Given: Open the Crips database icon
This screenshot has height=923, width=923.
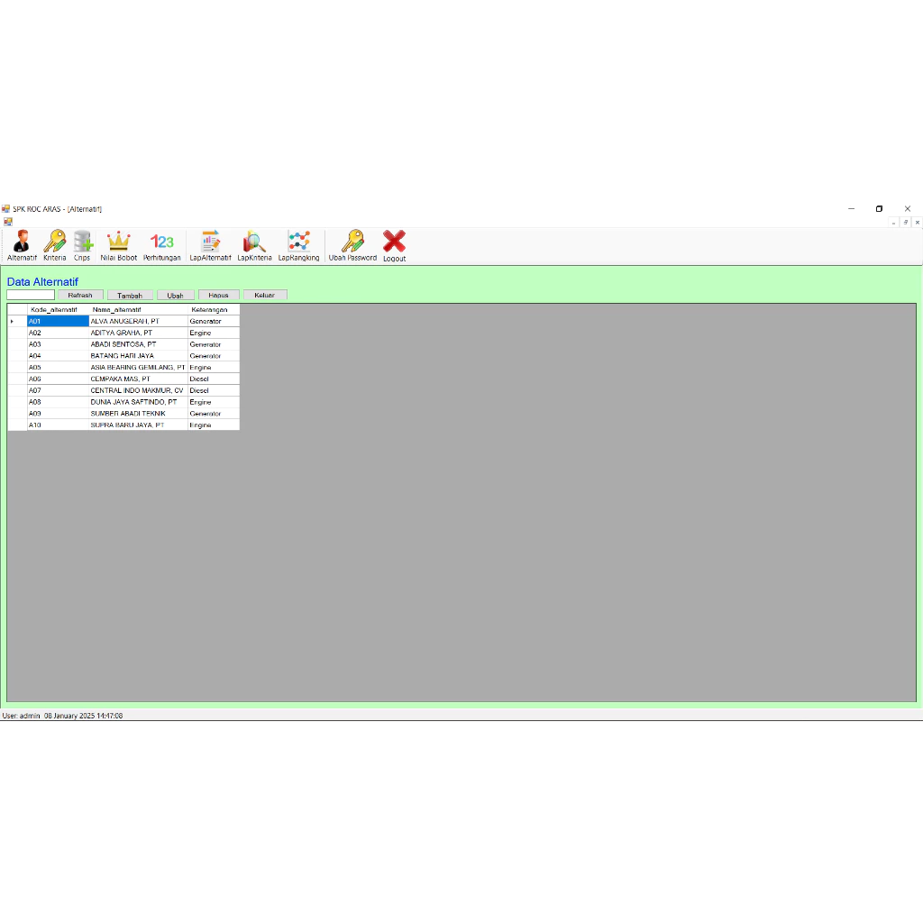Looking at the screenshot, I should coord(82,245).
